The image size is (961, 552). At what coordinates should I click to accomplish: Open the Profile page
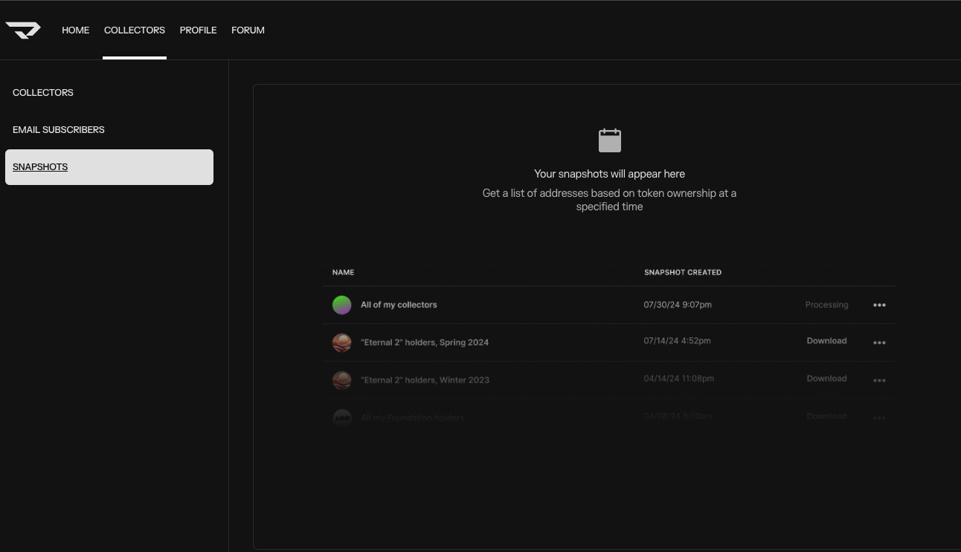(198, 30)
